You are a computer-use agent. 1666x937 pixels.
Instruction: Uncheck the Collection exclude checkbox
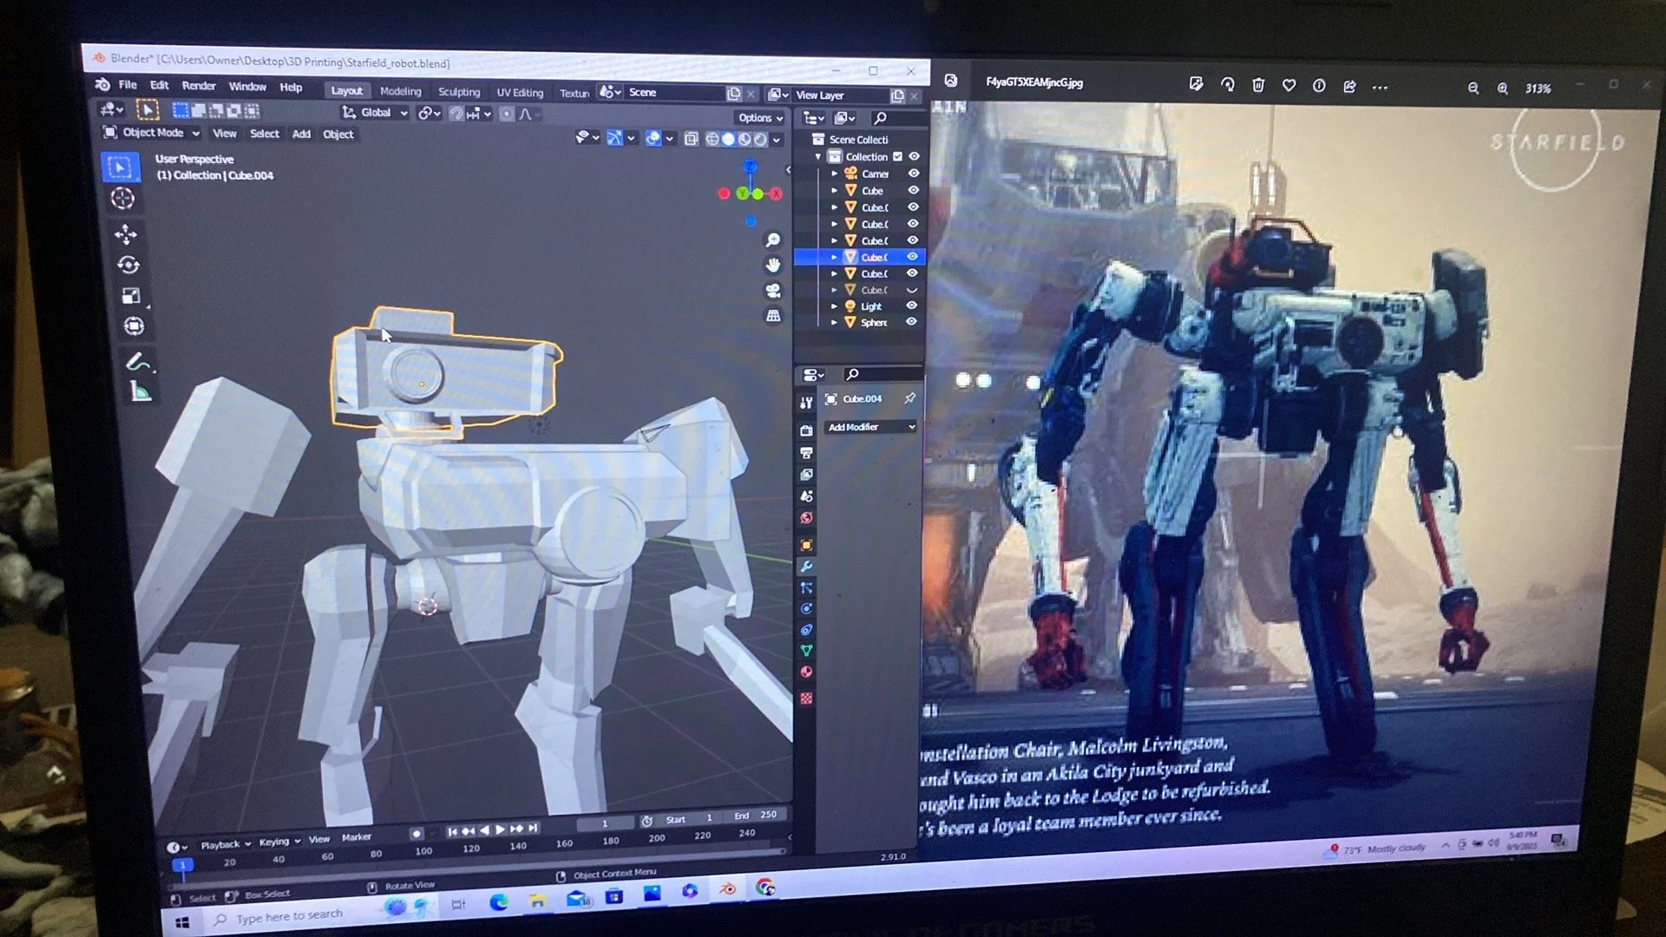(x=897, y=157)
